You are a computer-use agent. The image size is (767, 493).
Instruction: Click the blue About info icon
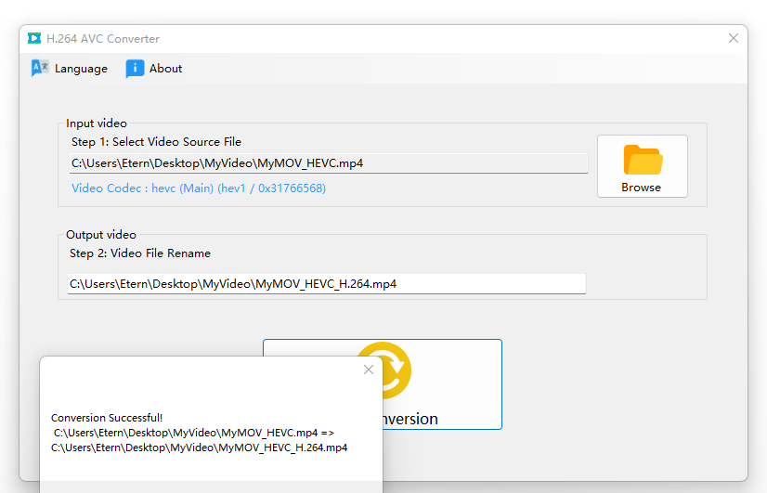pos(135,69)
